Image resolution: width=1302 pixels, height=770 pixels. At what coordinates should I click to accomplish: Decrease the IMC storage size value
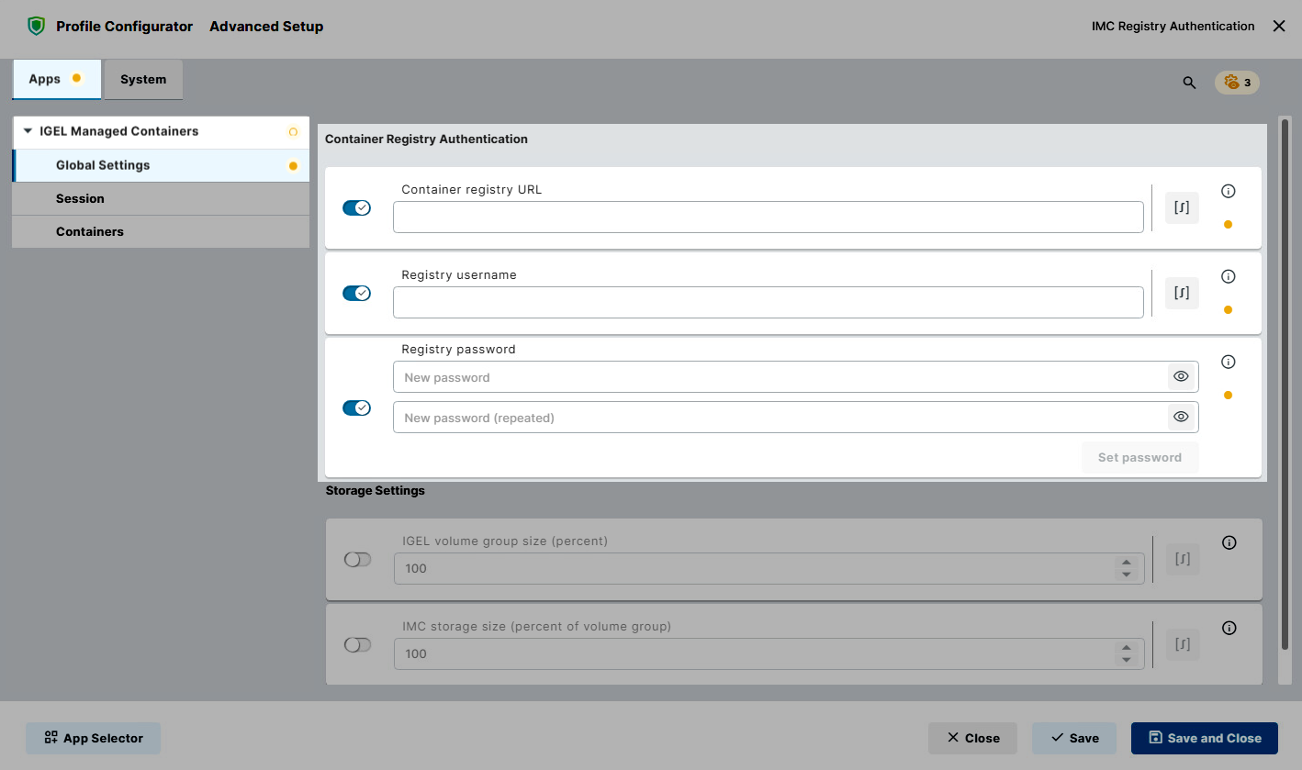(1127, 660)
